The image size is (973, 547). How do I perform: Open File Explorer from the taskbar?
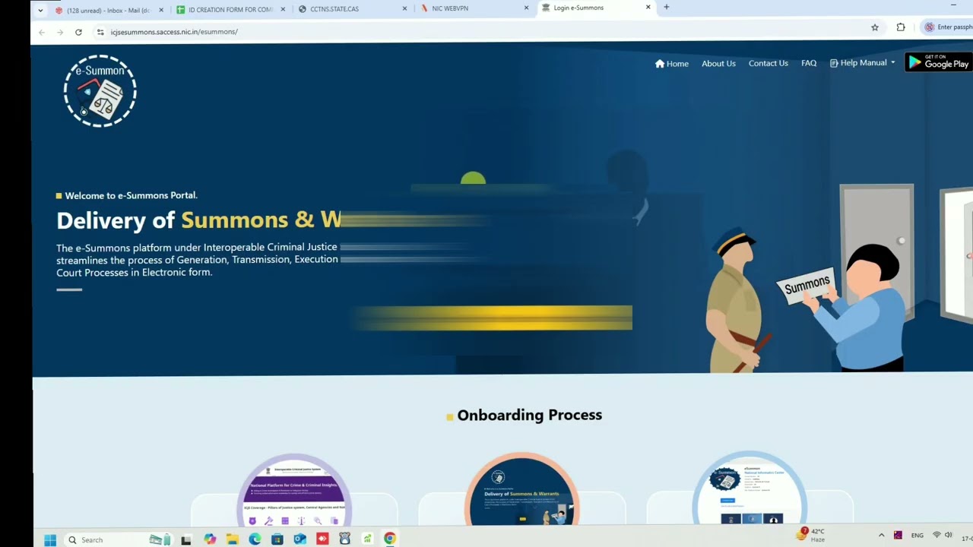232,539
